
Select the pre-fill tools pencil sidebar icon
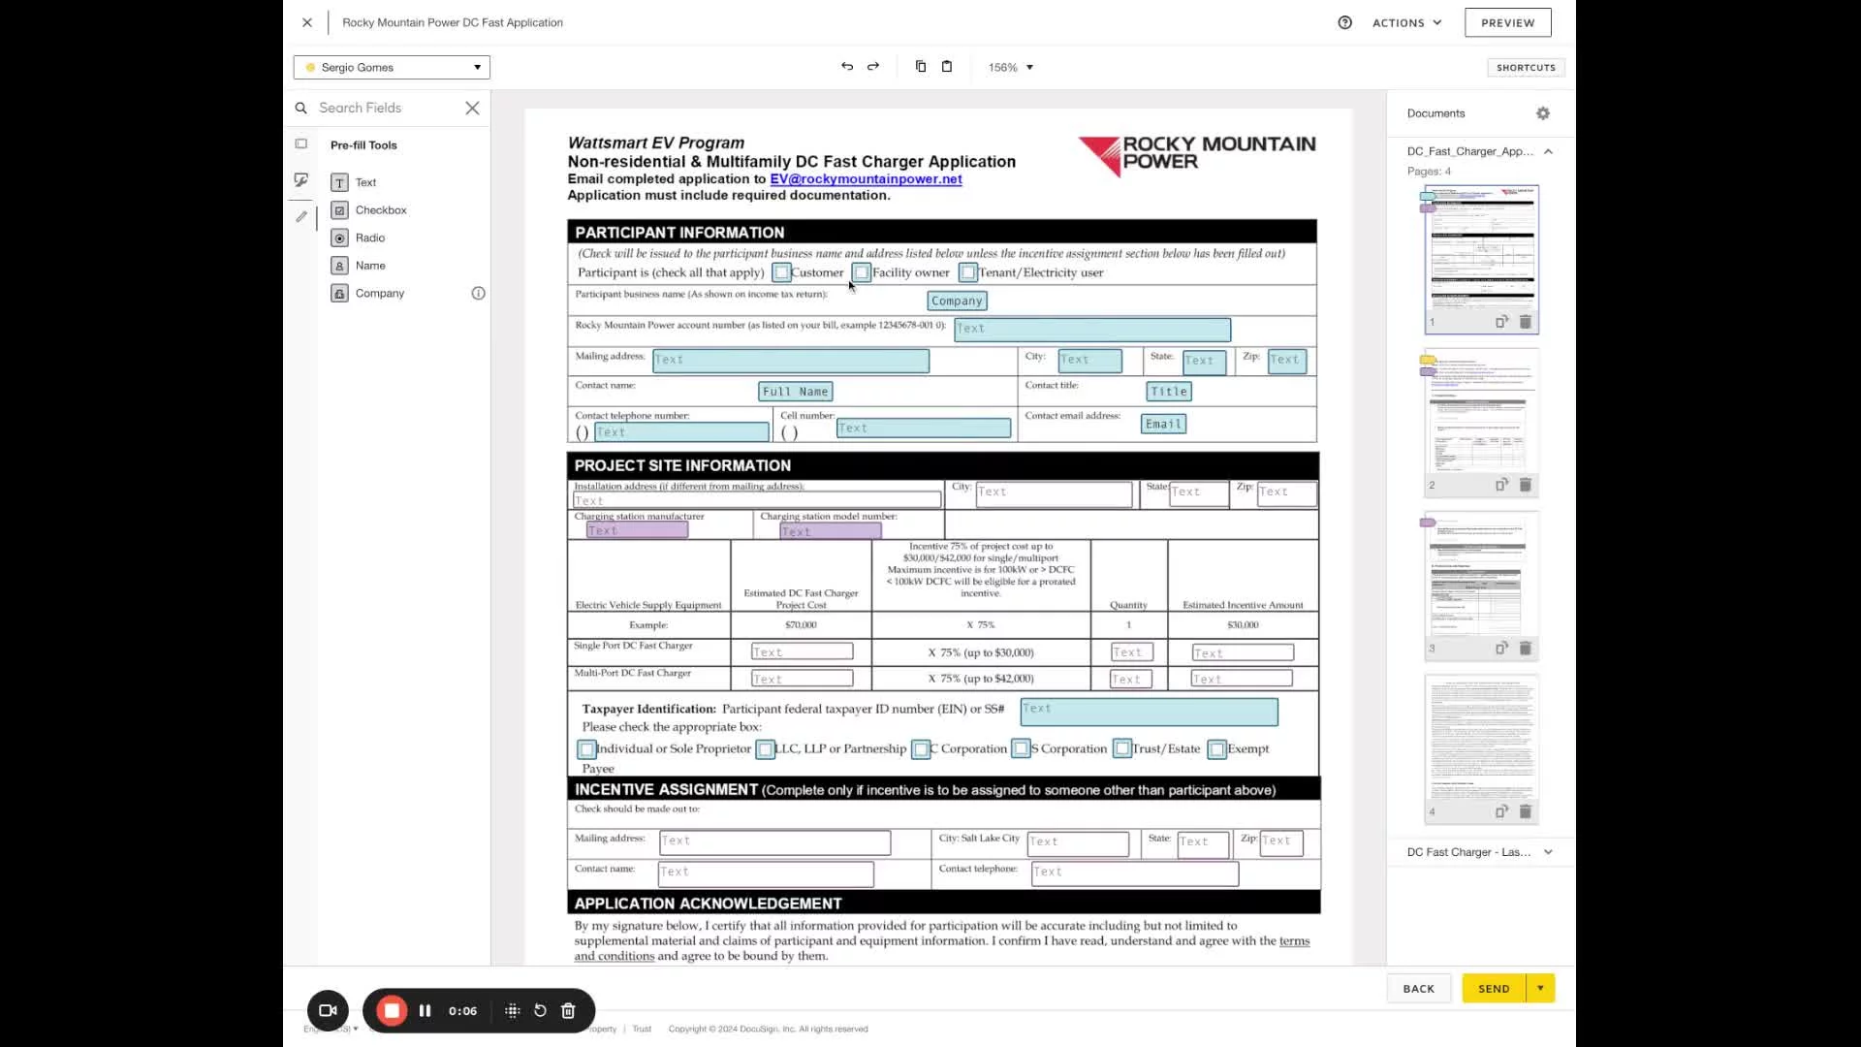[301, 217]
